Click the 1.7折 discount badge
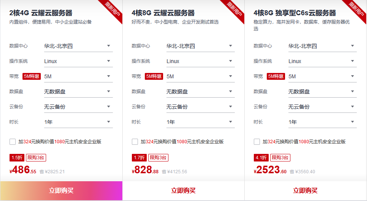Image resolution: width=367 pixels, height=201 pixels. (x=139, y=158)
